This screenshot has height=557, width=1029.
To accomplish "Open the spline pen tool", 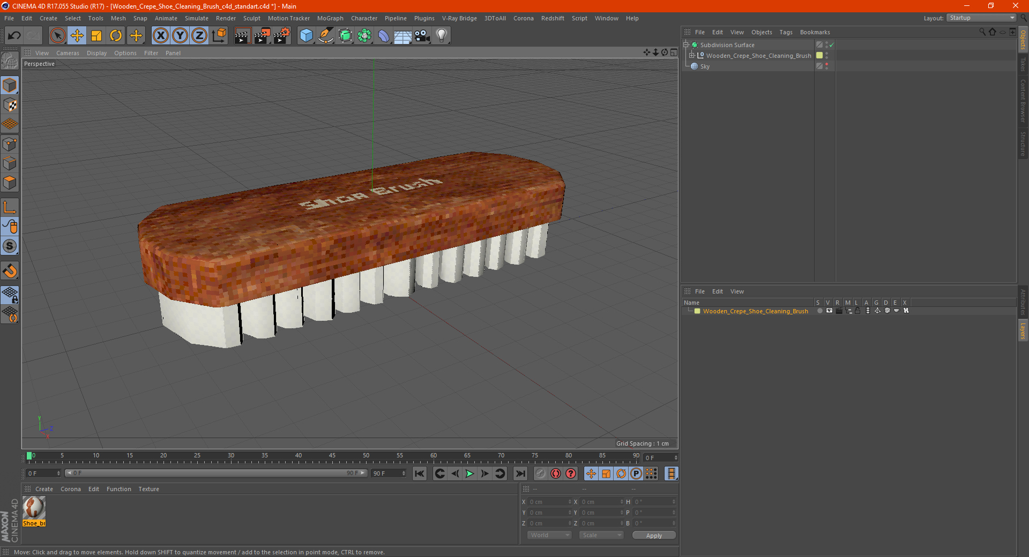I will pyautogui.click(x=325, y=36).
